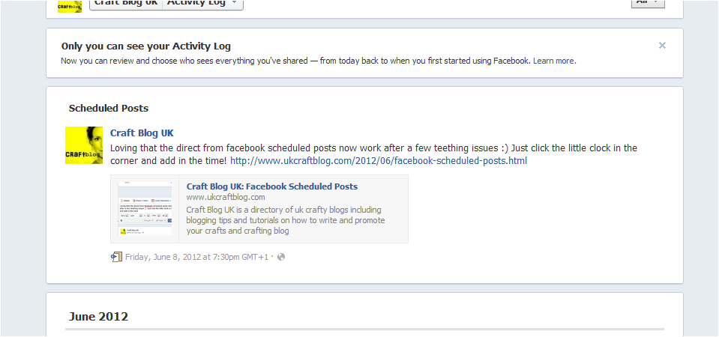Click the Craft Blog UK page name link
The image size is (719, 337).
tap(142, 133)
